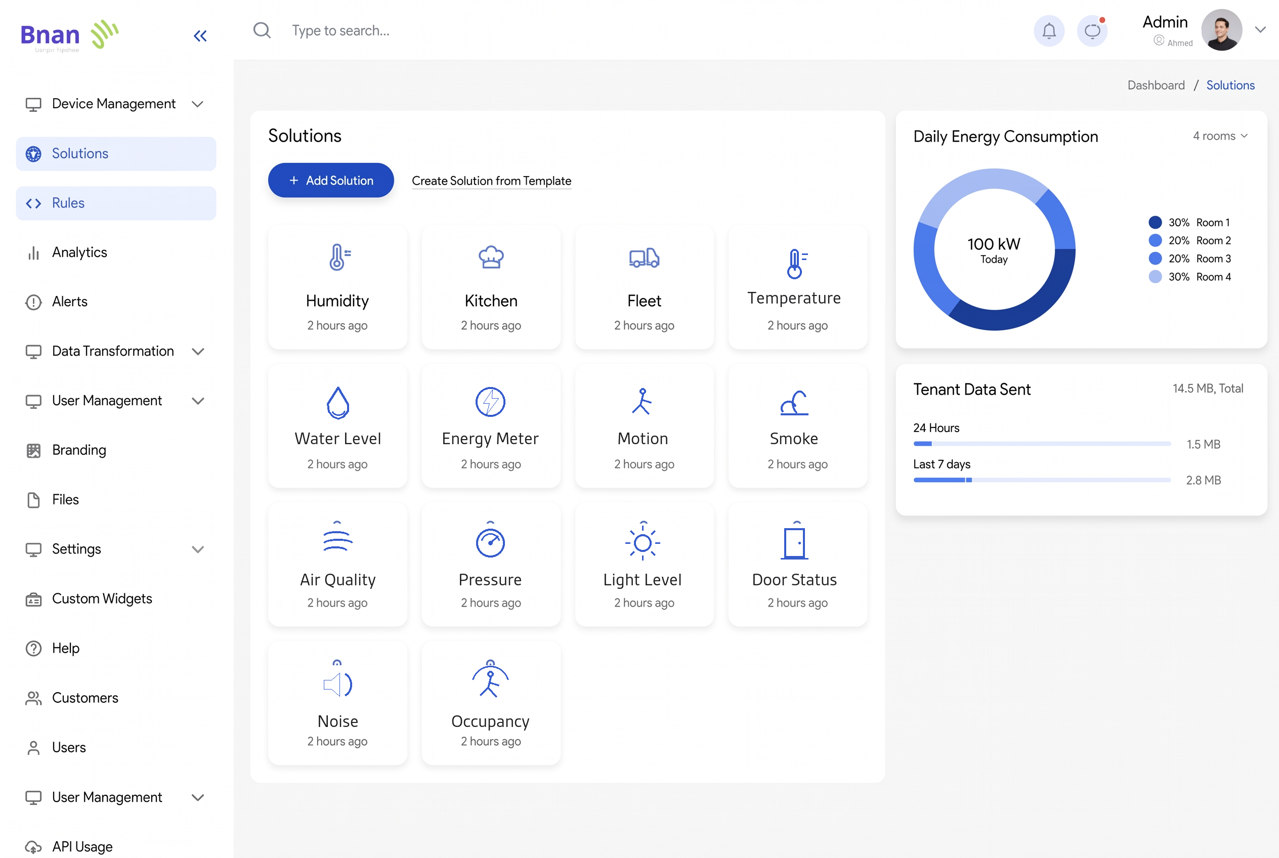Open the Water Level droplet icon
Viewport: 1279px width, 858px height.
coord(337,403)
